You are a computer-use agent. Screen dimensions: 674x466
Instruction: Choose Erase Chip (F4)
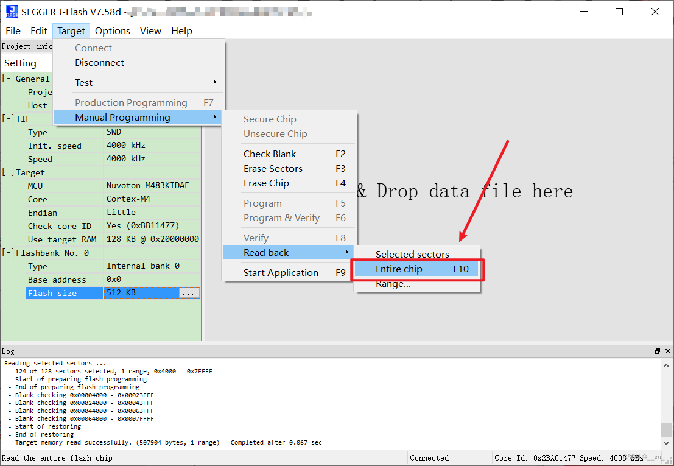click(x=289, y=183)
